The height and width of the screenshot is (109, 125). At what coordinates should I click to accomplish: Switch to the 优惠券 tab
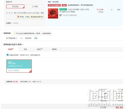coord(10,49)
